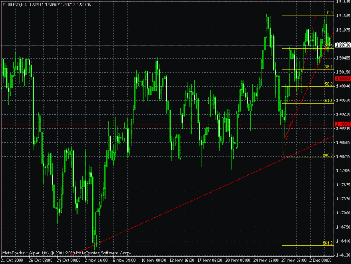The width and height of the screenshot is (351, 264).
Task: Select the 1.48605 price axis label
Action: click(343, 142)
